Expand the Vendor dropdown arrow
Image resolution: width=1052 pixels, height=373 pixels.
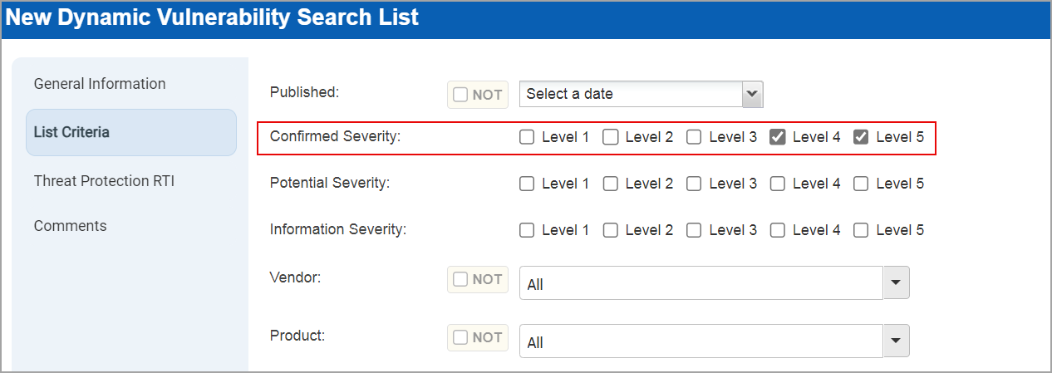coord(896,282)
